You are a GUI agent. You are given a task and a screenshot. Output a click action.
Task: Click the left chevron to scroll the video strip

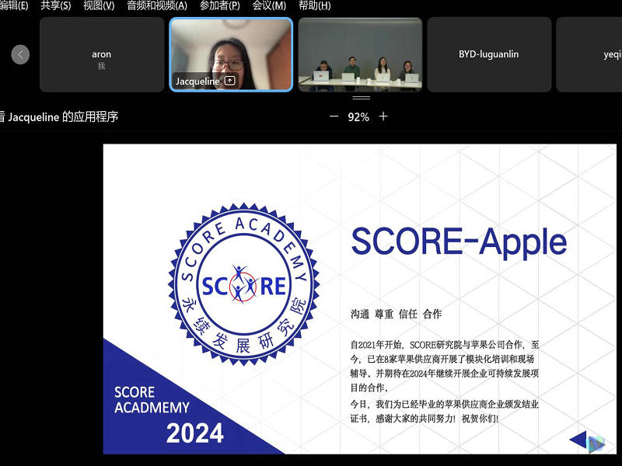20,54
